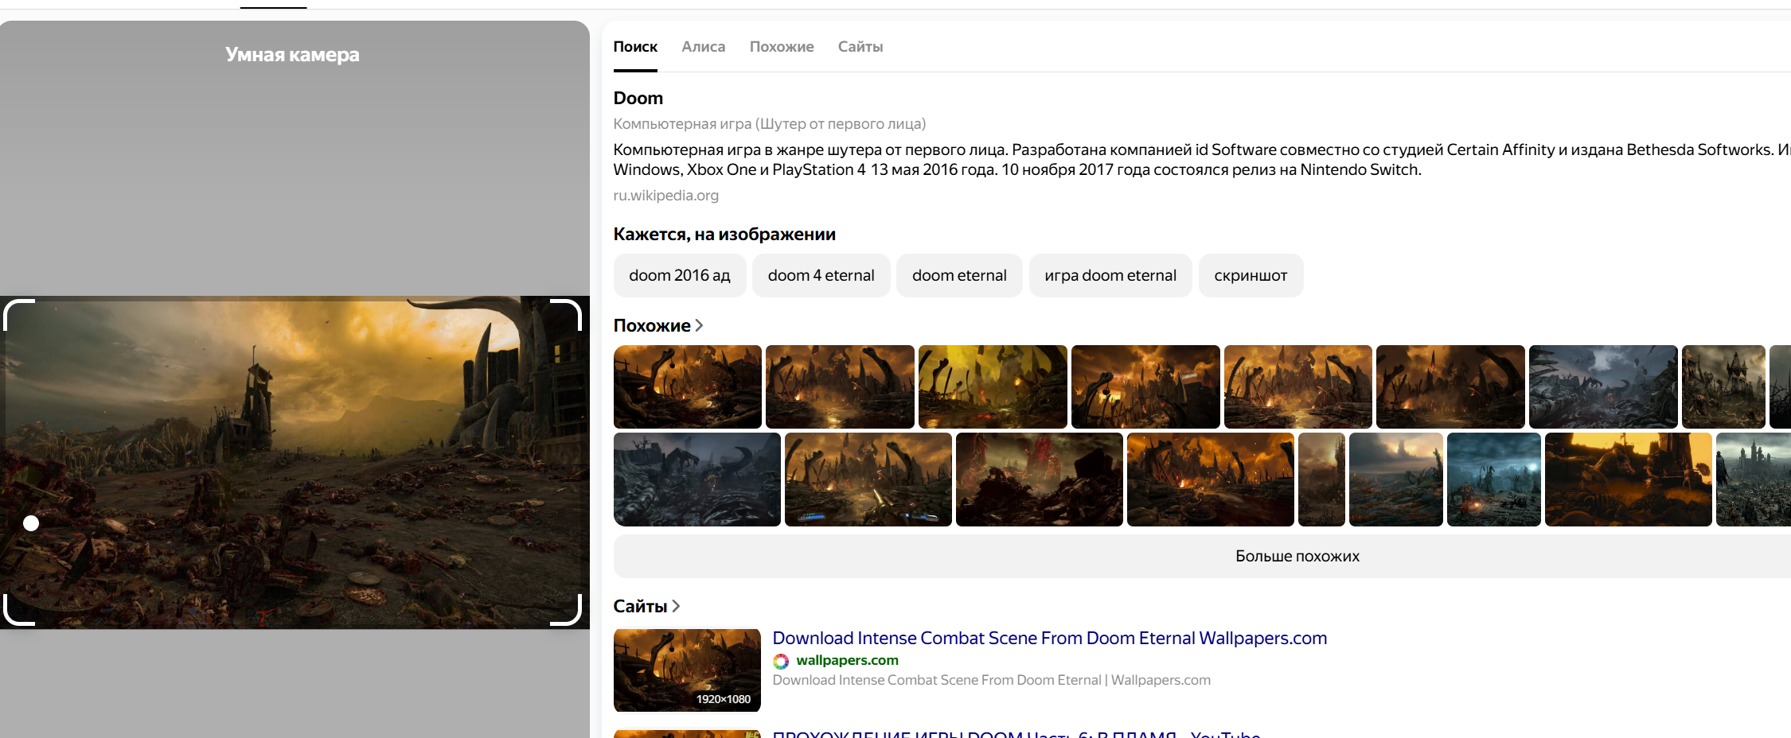Open the sixth similar image in the top row
The image size is (1791, 738).
1450,386
